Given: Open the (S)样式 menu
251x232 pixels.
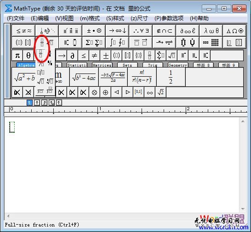Looking at the screenshot, I should [115, 18].
